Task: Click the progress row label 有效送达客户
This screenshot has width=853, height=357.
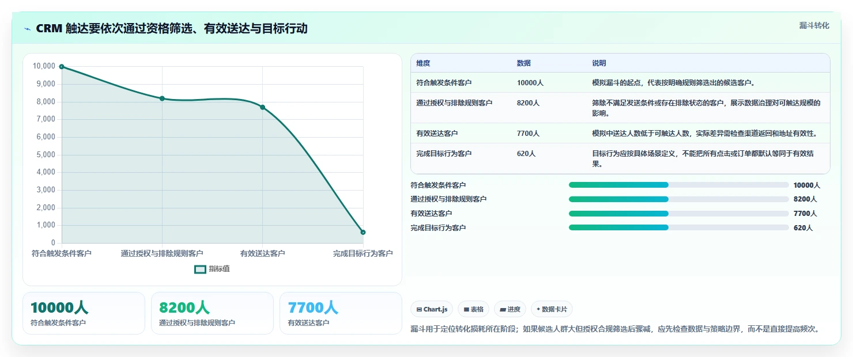Action: click(x=431, y=214)
